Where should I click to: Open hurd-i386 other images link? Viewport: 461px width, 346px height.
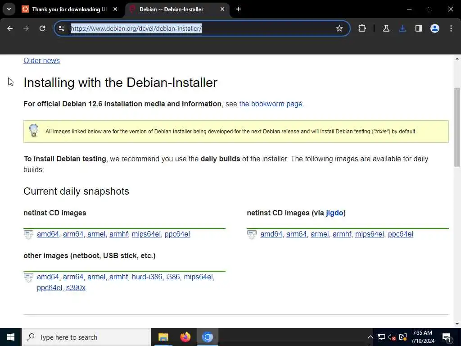pyautogui.click(x=147, y=277)
